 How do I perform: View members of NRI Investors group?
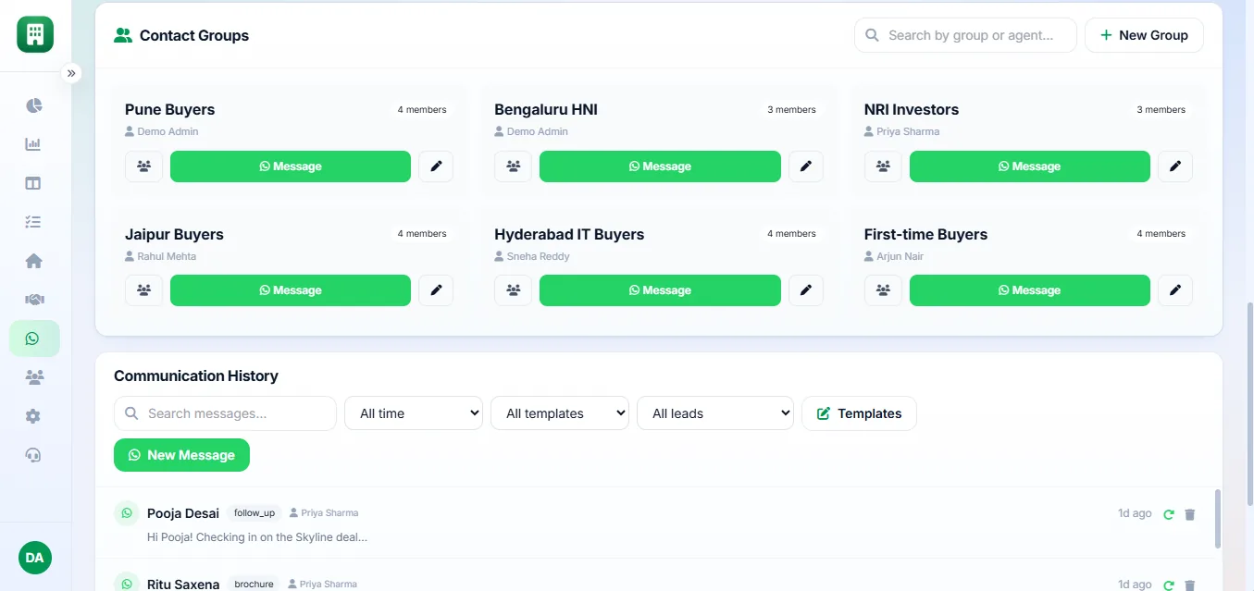883,166
